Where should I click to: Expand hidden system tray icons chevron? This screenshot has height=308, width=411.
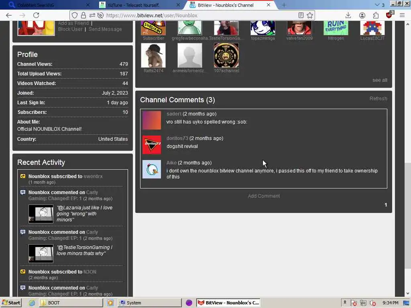point(345,302)
